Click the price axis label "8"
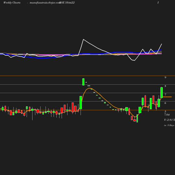175x175 pixels. pyautogui.click(x=165, y=86)
